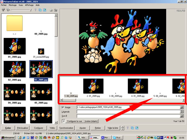Select the 01_icone2005.jpg thumbnail

(x=41, y=51)
